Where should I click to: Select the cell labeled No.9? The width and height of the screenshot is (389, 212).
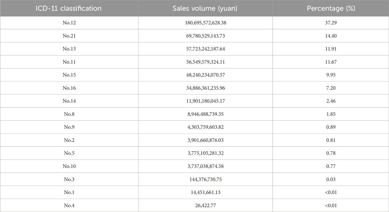tap(69, 127)
